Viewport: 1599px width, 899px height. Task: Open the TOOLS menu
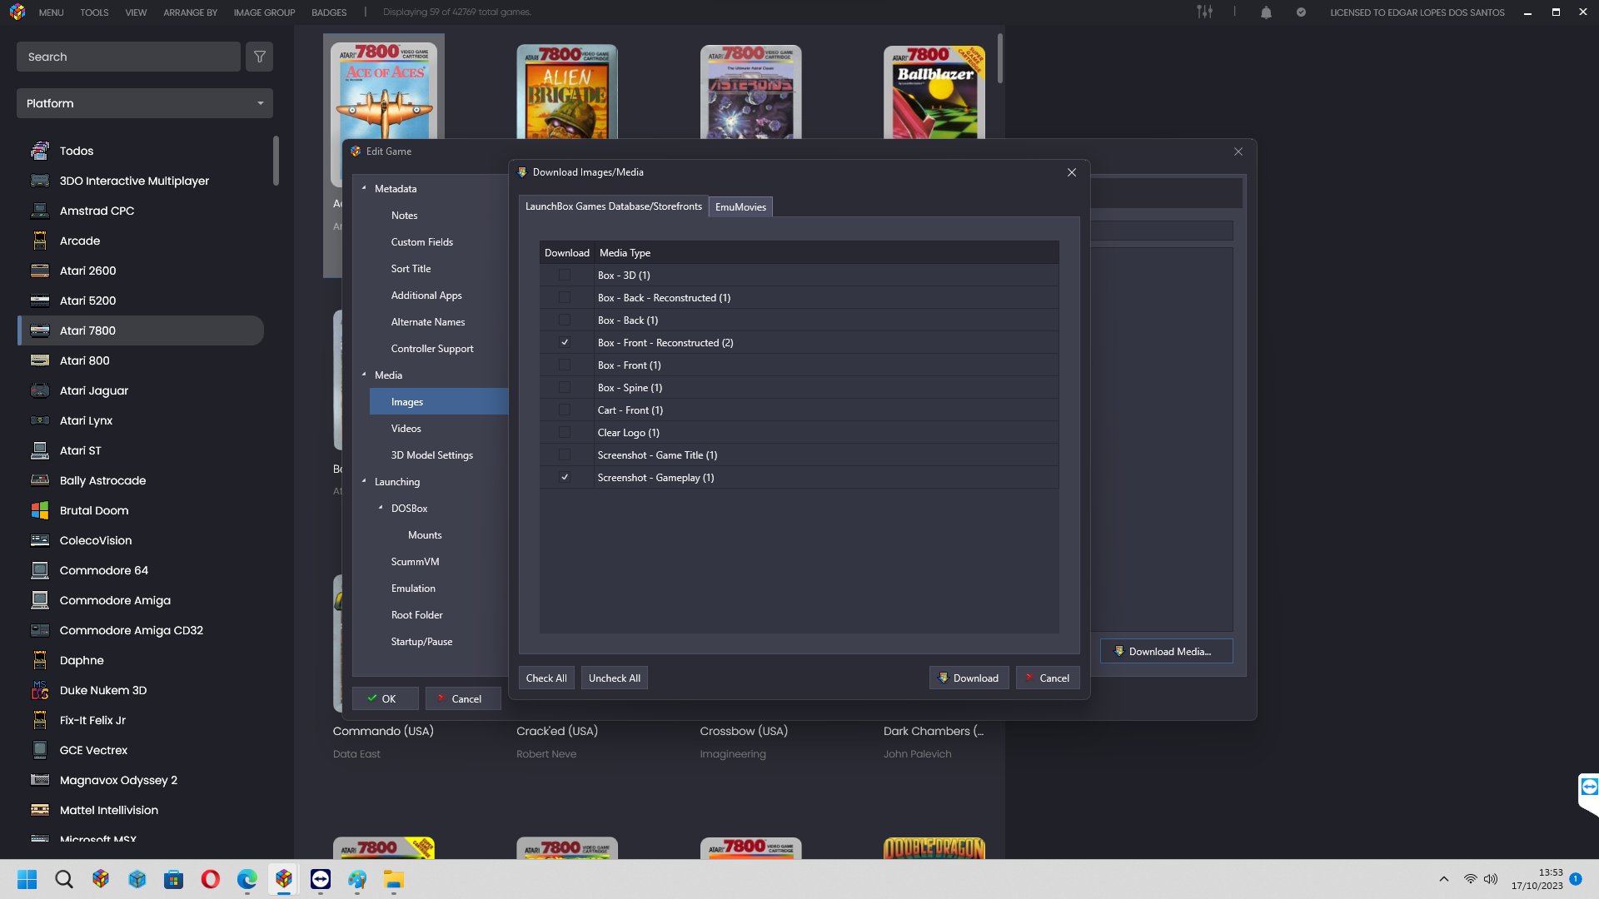coord(94,12)
